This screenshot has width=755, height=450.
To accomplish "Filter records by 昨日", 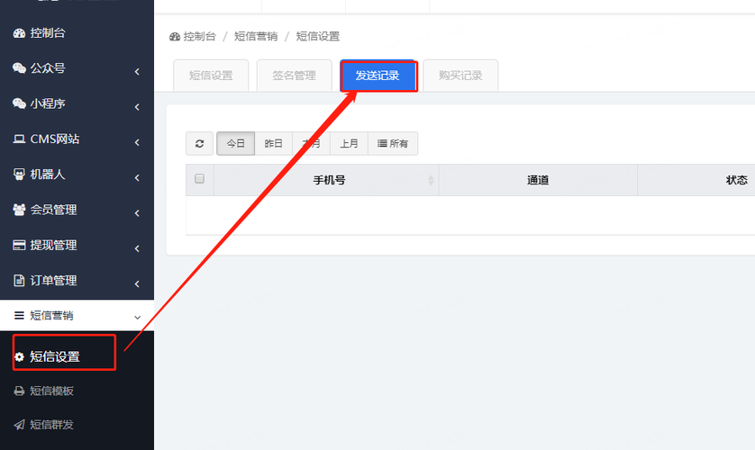I will point(273,143).
